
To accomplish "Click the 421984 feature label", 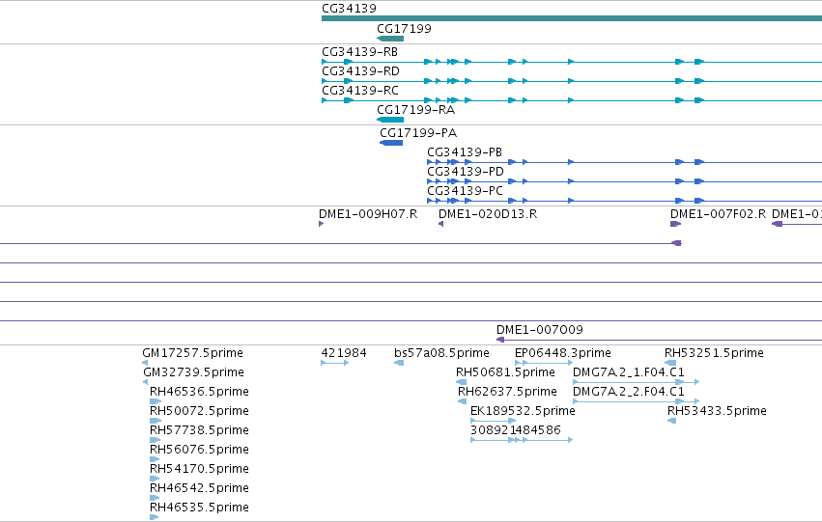I will tap(343, 353).
